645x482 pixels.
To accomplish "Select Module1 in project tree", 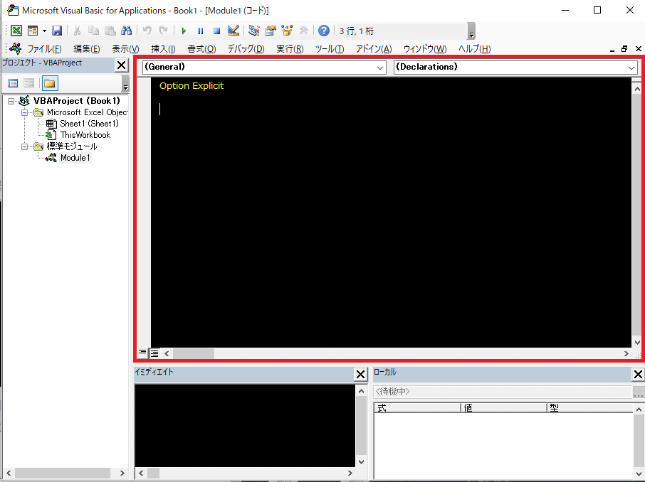I will (x=75, y=158).
